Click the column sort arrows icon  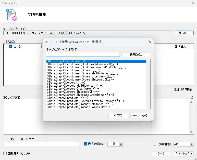point(41,46)
